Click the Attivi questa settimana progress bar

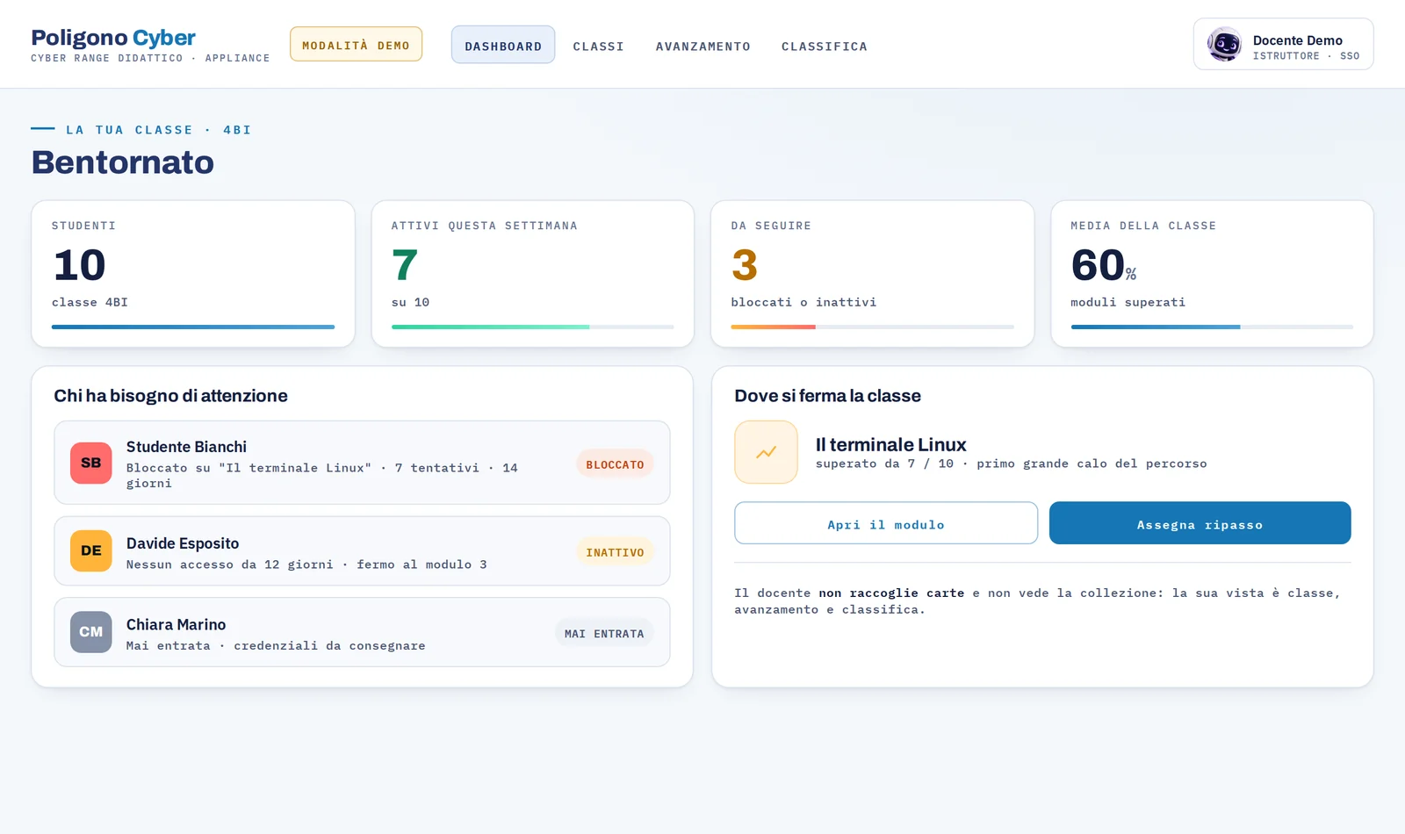[533, 327]
